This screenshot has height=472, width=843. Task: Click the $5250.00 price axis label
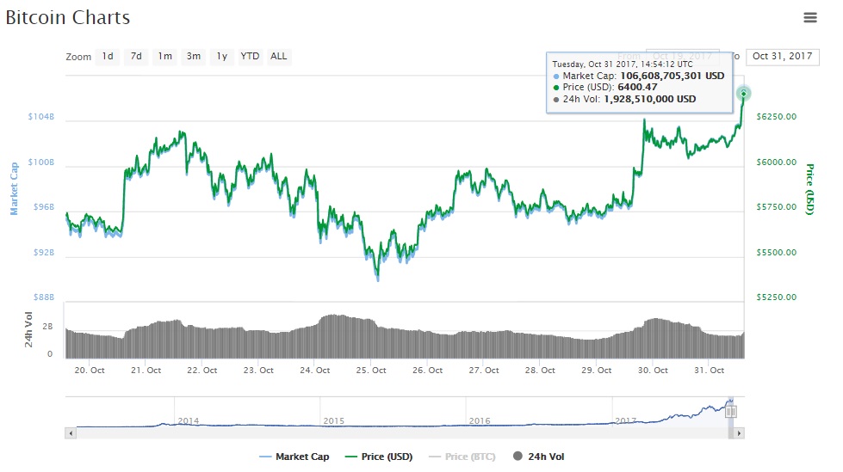[777, 297]
